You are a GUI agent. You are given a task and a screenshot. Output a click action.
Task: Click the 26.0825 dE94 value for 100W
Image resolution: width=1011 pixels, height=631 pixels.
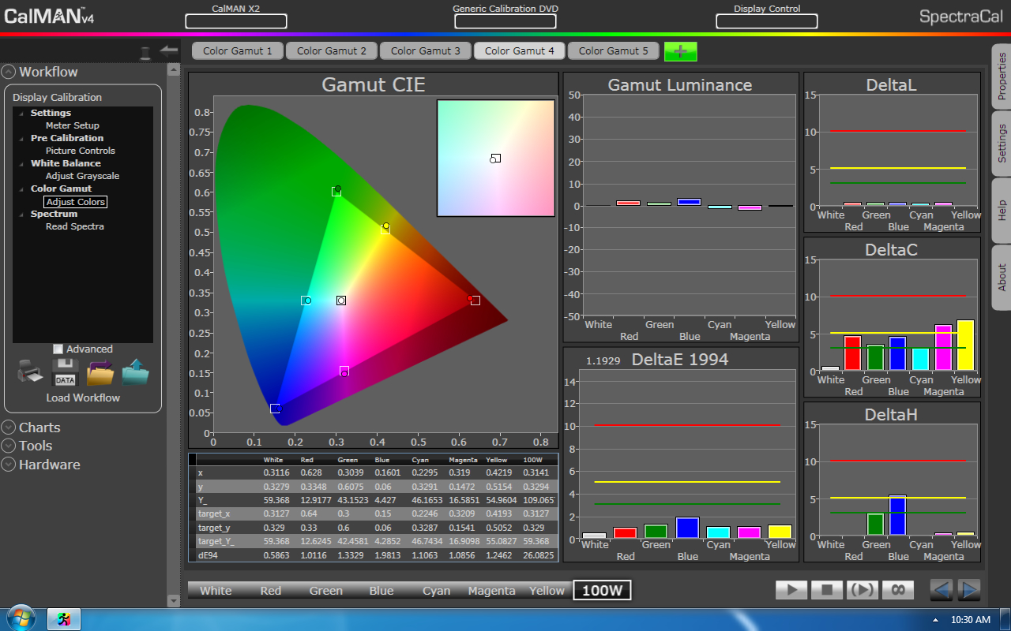coord(538,556)
